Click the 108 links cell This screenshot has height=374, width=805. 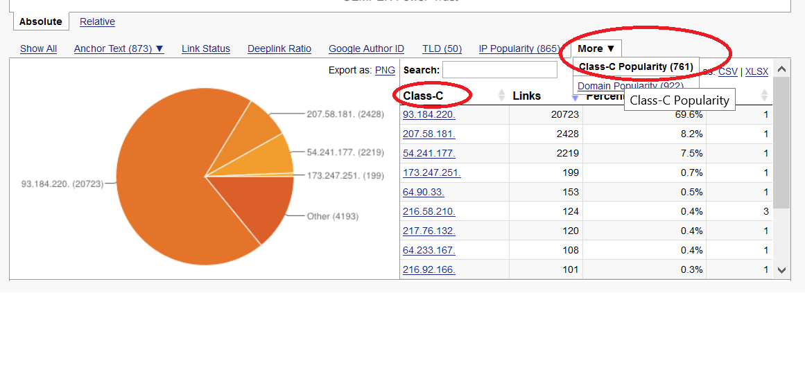[546, 250]
